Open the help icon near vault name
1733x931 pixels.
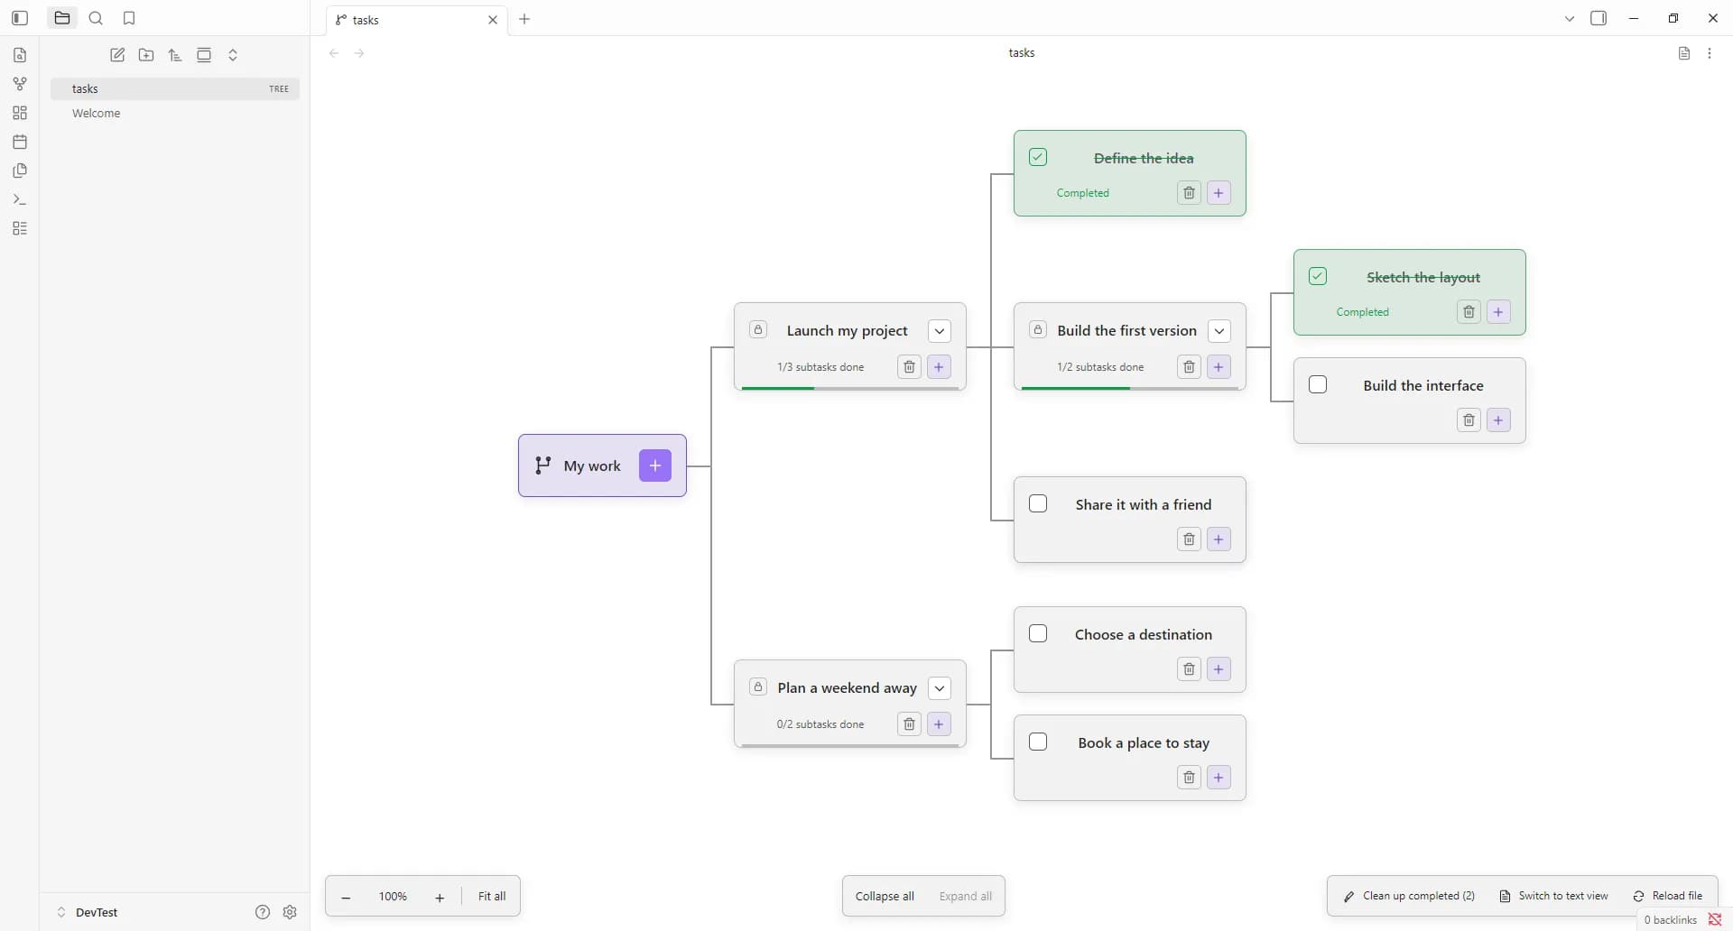[263, 912]
